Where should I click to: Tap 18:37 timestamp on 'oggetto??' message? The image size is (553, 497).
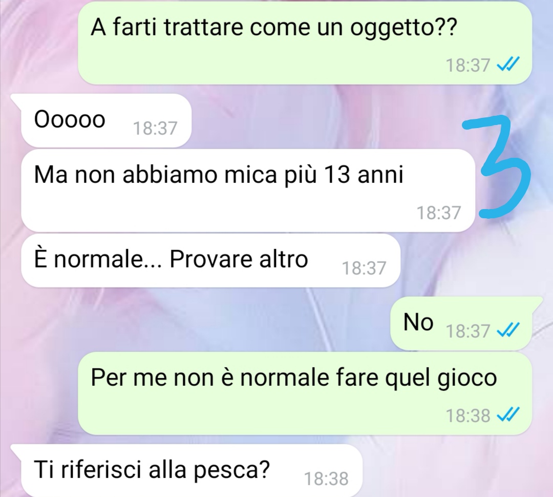tap(468, 65)
